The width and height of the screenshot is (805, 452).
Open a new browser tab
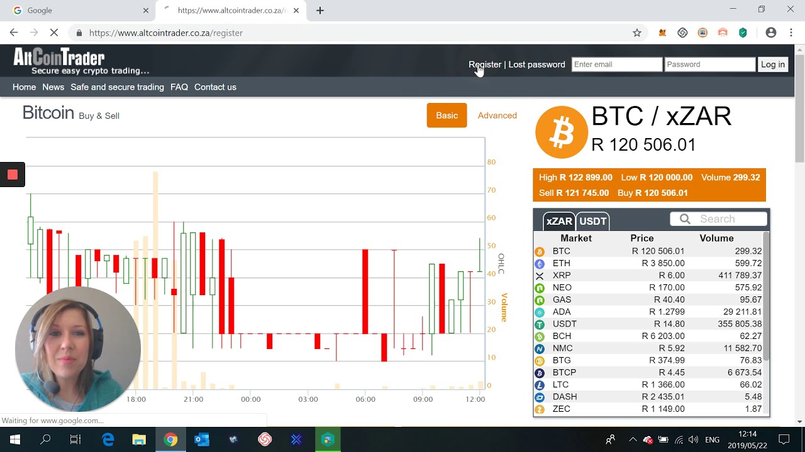click(x=320, y=10)
